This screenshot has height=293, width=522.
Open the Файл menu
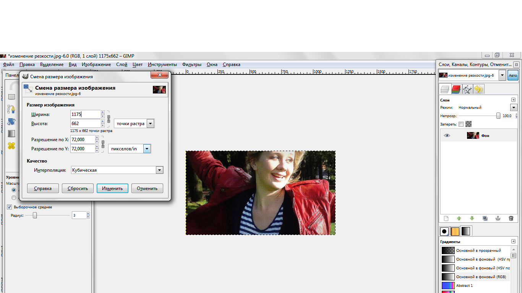click(x=8, y=64)
